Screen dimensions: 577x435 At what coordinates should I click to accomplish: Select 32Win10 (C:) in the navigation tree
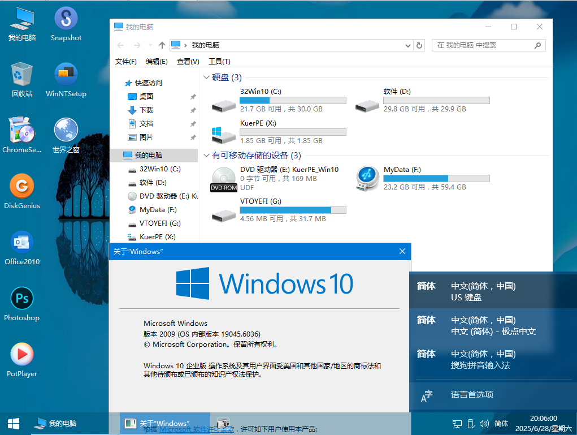coord(160,169)
